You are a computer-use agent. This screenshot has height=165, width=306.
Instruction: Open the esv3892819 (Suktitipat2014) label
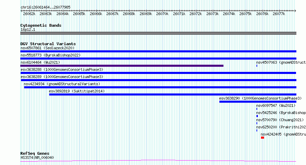pyautogui.click(x=77, y=91)
